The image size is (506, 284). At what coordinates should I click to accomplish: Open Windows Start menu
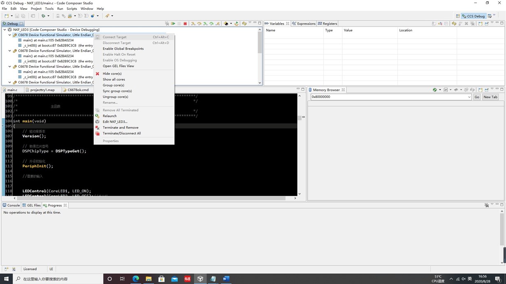6,279
